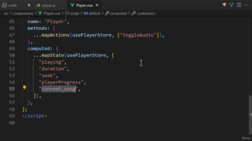The height and width of the screenshot is (141, 252).
Task: Click the computed keyword on line 49
Action: coord(39,49)
